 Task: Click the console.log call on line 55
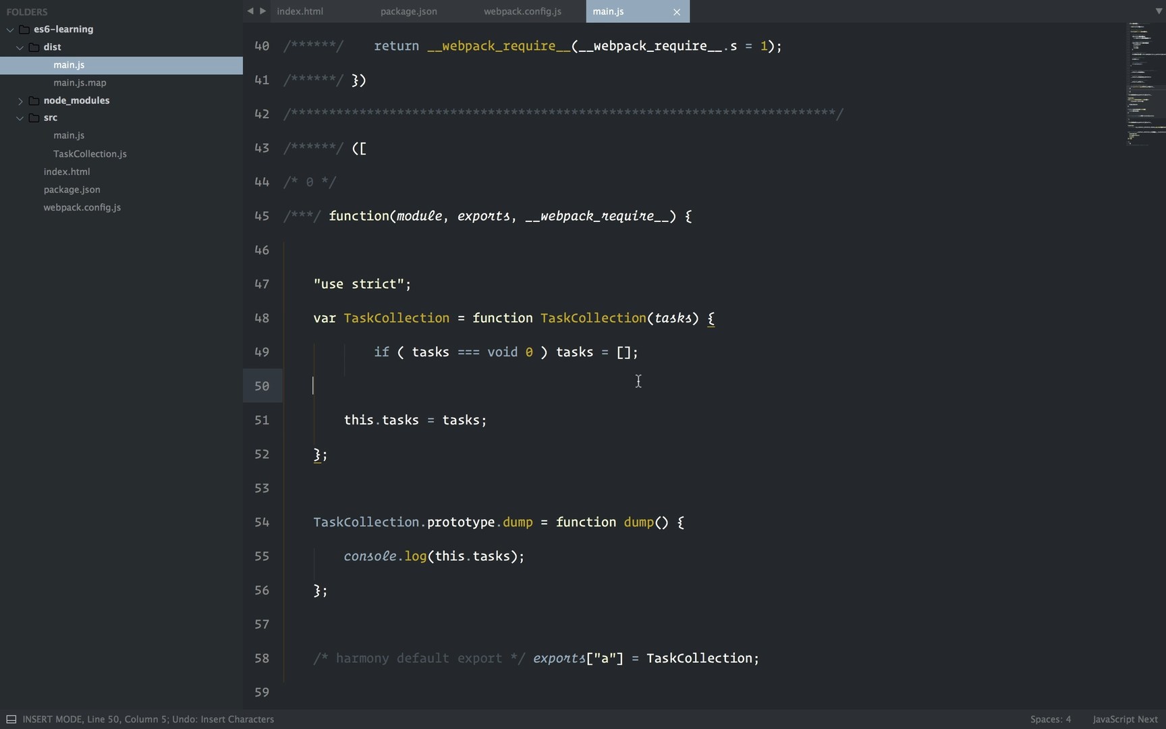pyautogui.click(x=434, y=556)
